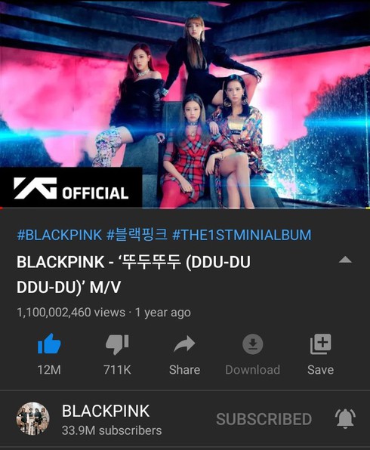Tap the video player frame

(185, 104)
